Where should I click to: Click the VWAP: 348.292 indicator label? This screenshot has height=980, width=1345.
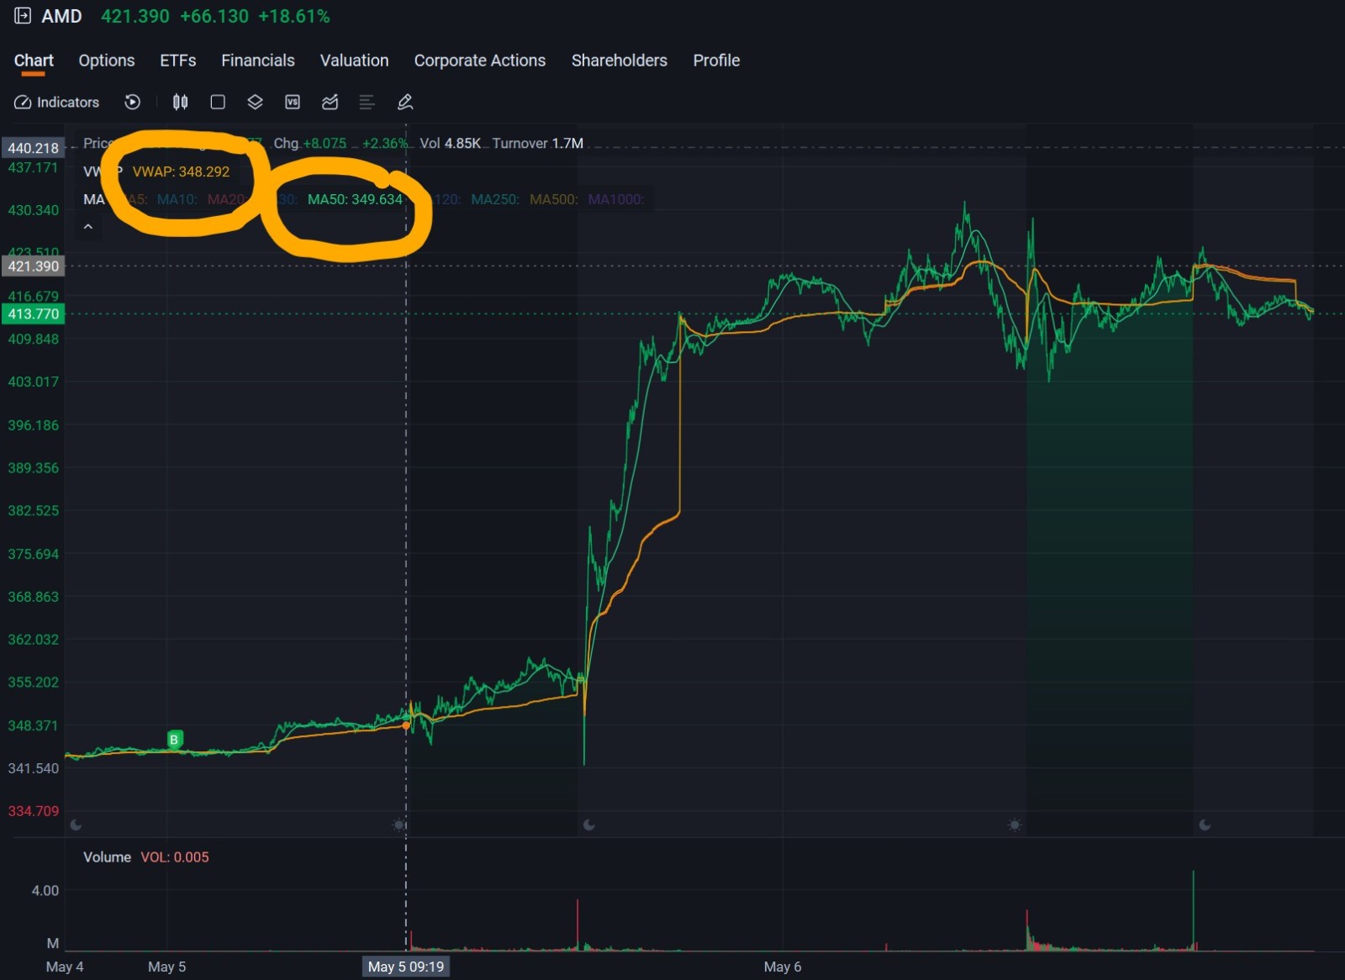point(181,171)
